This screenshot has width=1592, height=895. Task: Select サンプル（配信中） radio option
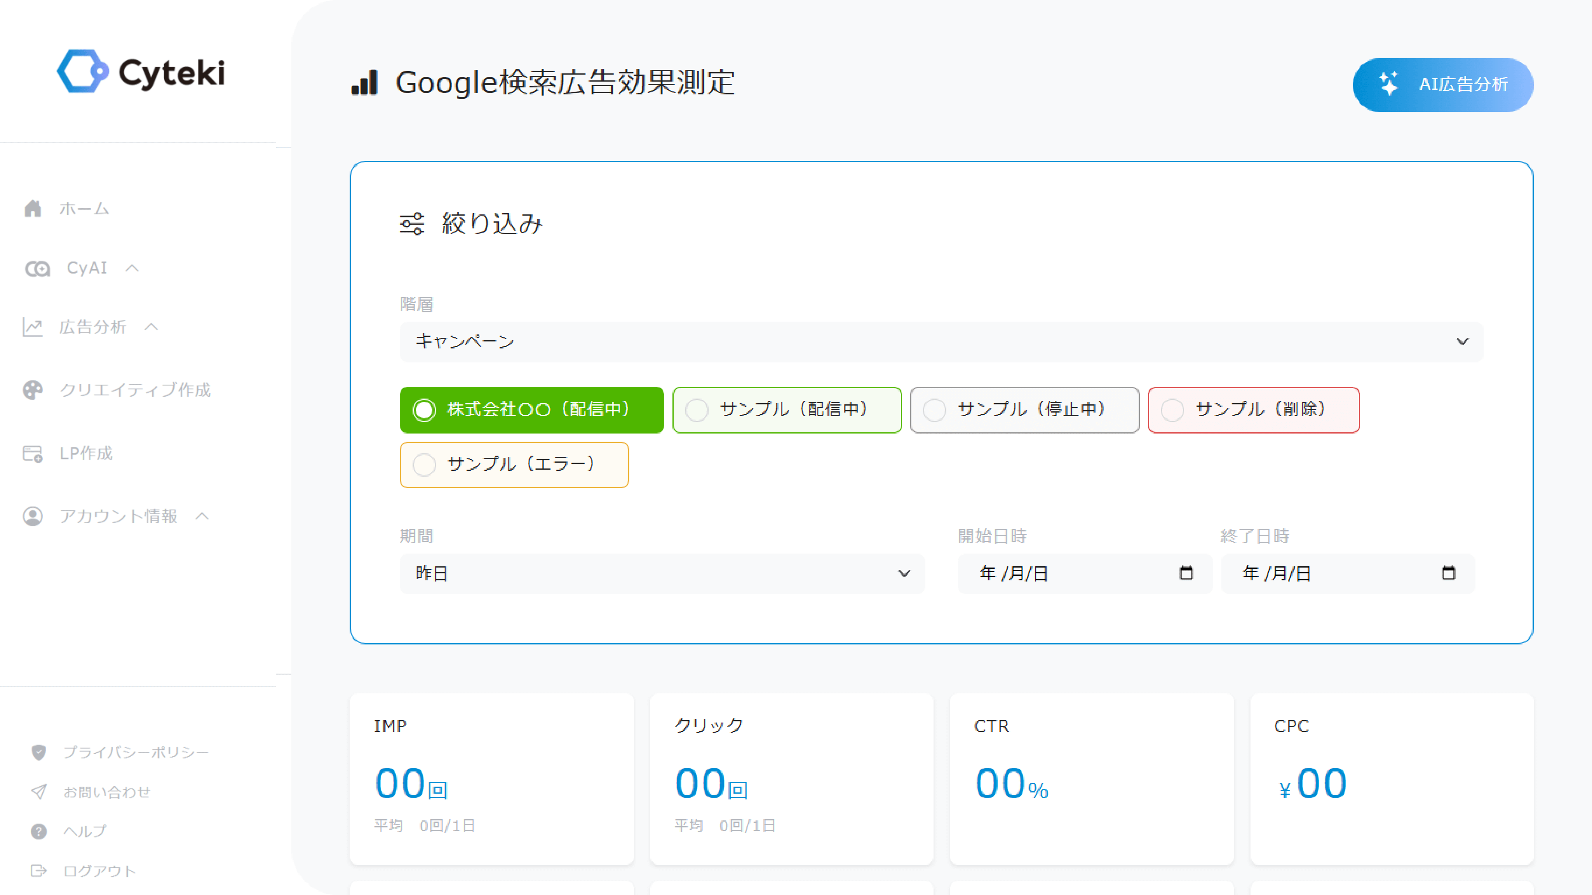[787, 410]
